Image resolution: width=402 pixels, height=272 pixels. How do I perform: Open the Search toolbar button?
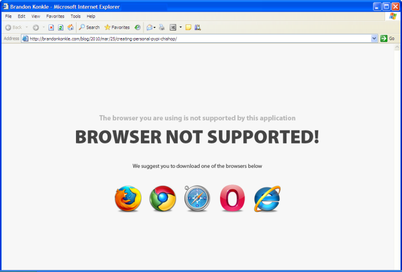click(89, 27)
